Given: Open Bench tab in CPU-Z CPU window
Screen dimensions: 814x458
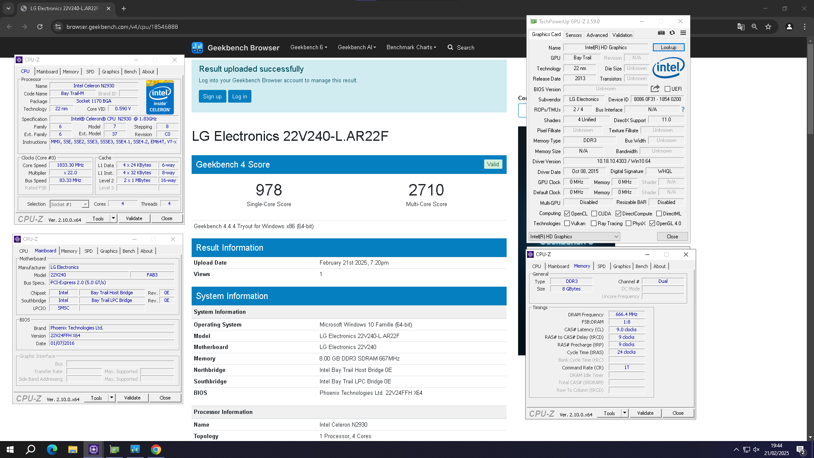Looking at the screenshot, I should pos(130,72).
